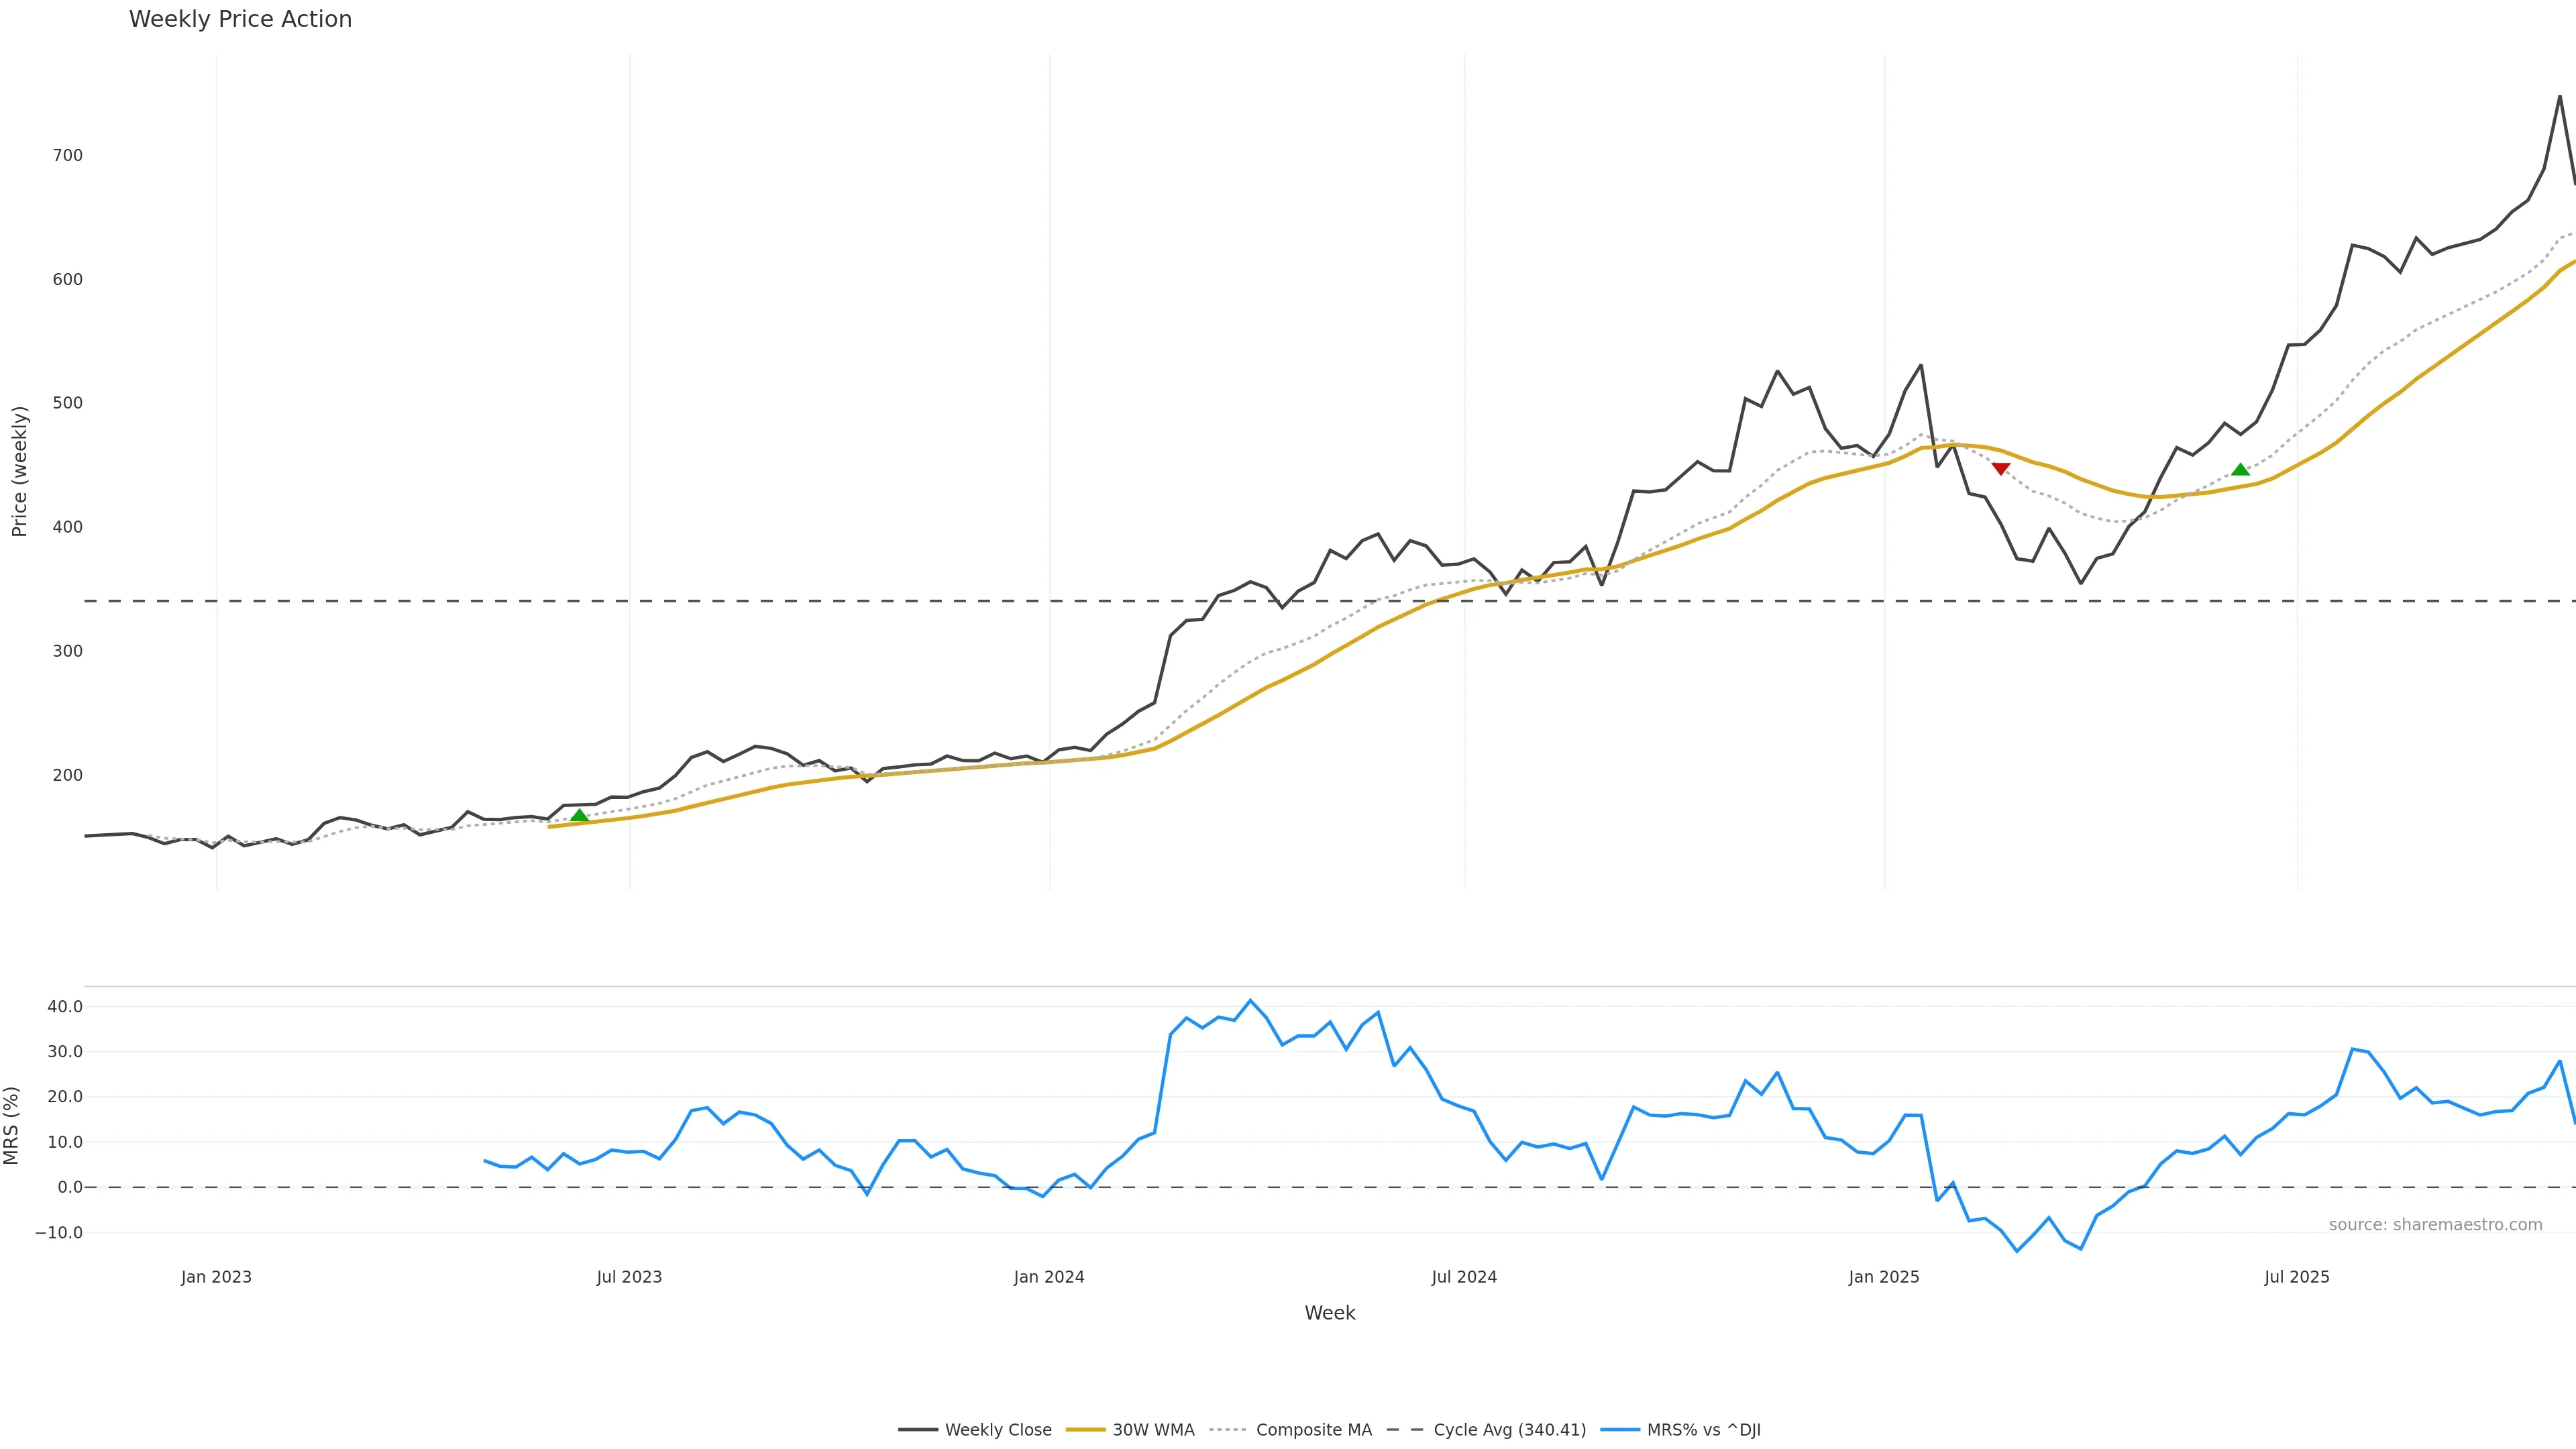Hide the 30W WMA series via its label
Screen dimensions: 2576x1449
1153,1430
